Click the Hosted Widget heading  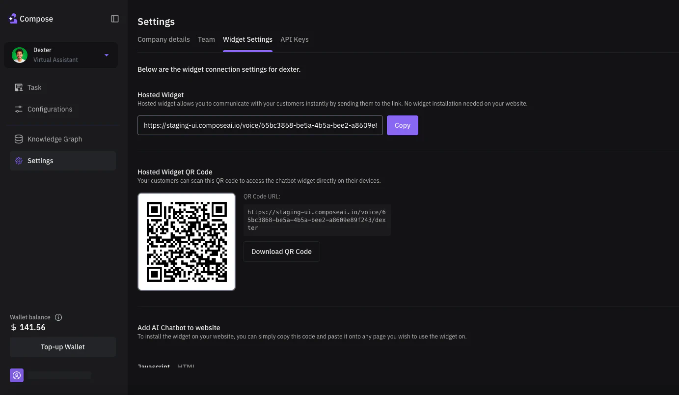161,95
